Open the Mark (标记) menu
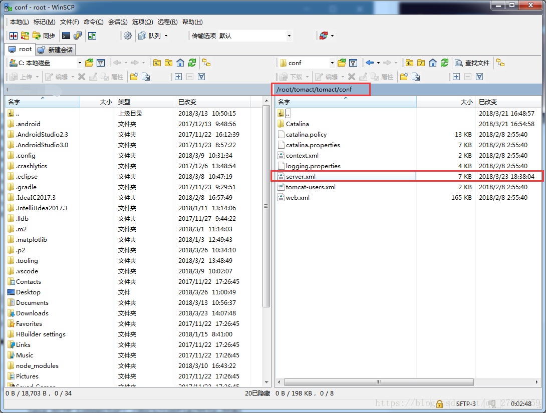546x413 pixels. (x=44, y=22)
